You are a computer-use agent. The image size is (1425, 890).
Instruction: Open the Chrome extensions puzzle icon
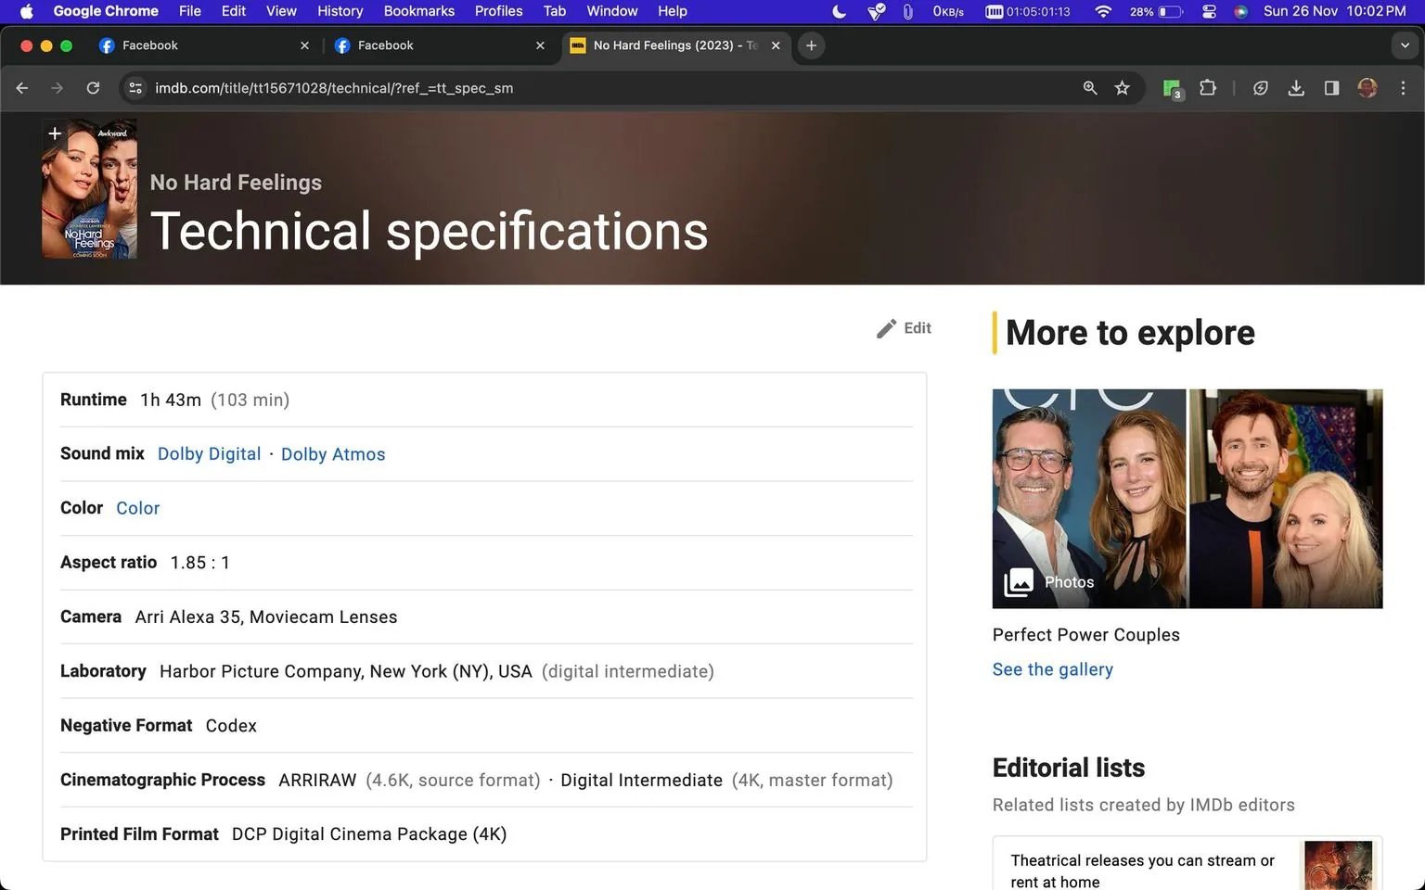(x=1207, y=88)
